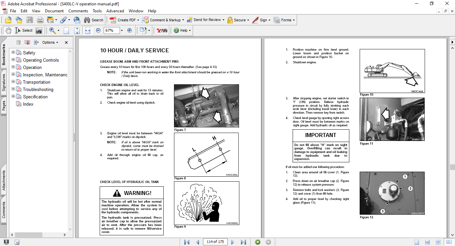Click the zoom out minus button
Image resolution: width=455 pixels, height=246 pixels.
tap(98, 30)
